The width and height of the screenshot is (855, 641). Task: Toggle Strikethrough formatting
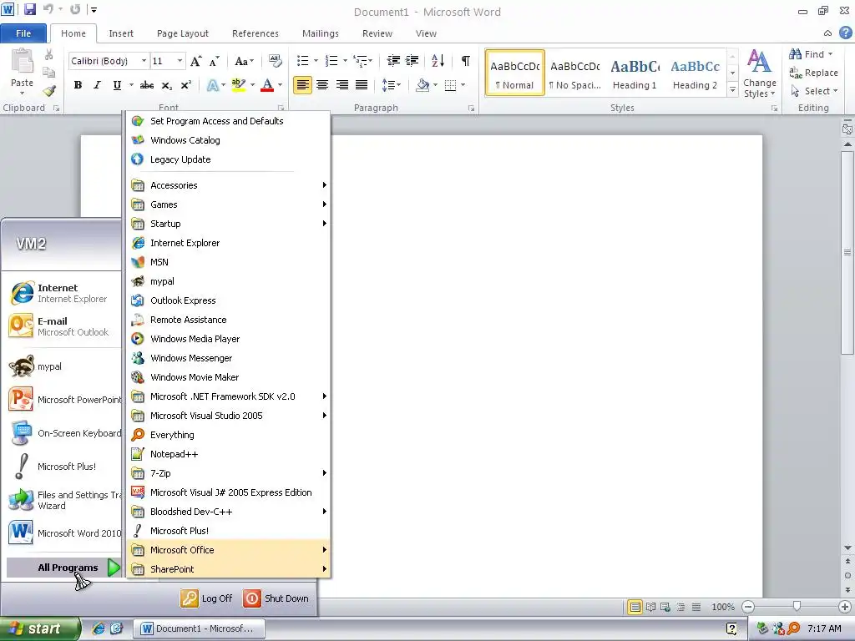(147, 85)
